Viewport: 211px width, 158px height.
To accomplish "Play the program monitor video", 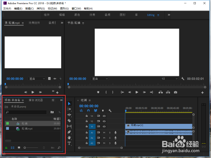I will 137,92.
